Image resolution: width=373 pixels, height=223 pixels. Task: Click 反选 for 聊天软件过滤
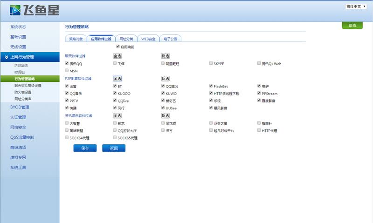(x=165, y=56)
